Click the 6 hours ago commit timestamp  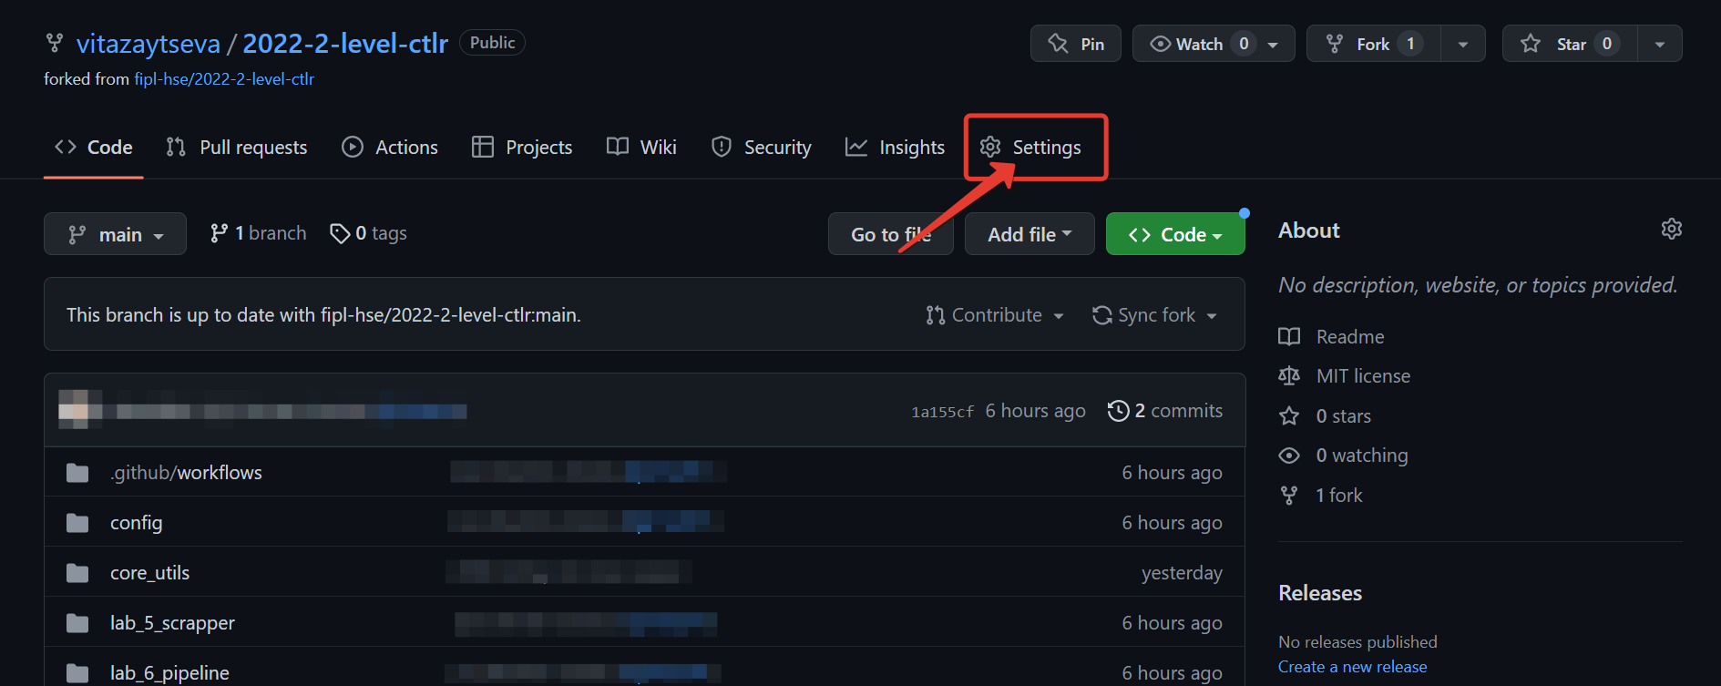coord(1035,411)
